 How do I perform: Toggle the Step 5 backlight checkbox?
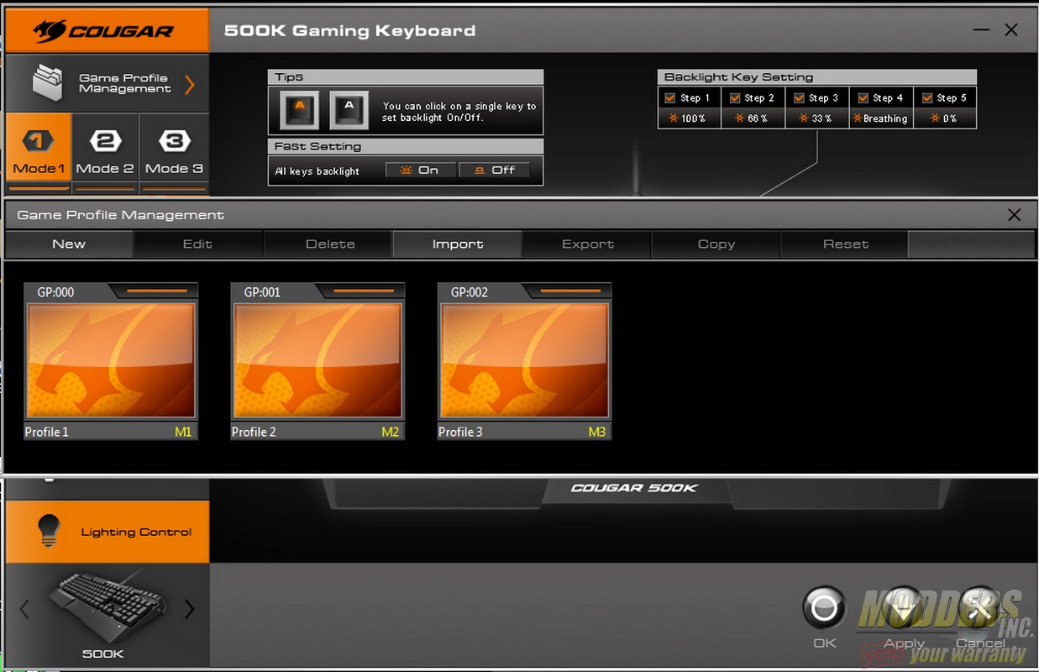point(927,97)
